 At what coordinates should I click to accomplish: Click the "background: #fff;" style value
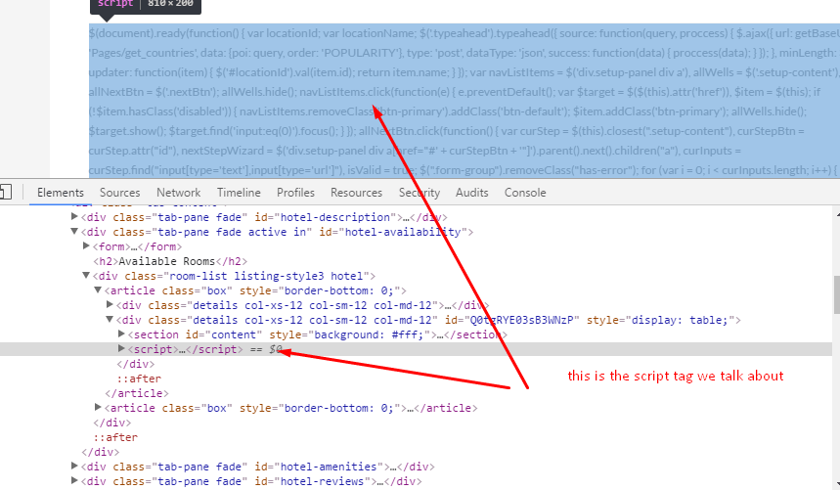click(369, 334)
